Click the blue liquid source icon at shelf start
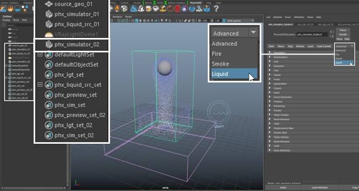Screen dimensions: 359x191 tap(17, 9)
